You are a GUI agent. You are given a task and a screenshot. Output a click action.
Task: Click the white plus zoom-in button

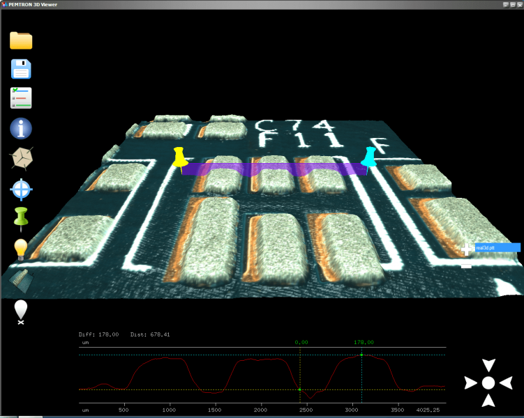tap(466, 249)
